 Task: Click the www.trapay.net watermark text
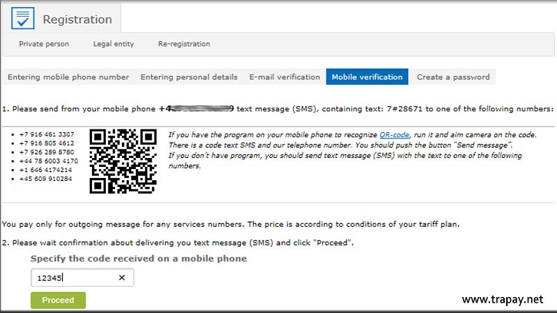tap(502, 300)
